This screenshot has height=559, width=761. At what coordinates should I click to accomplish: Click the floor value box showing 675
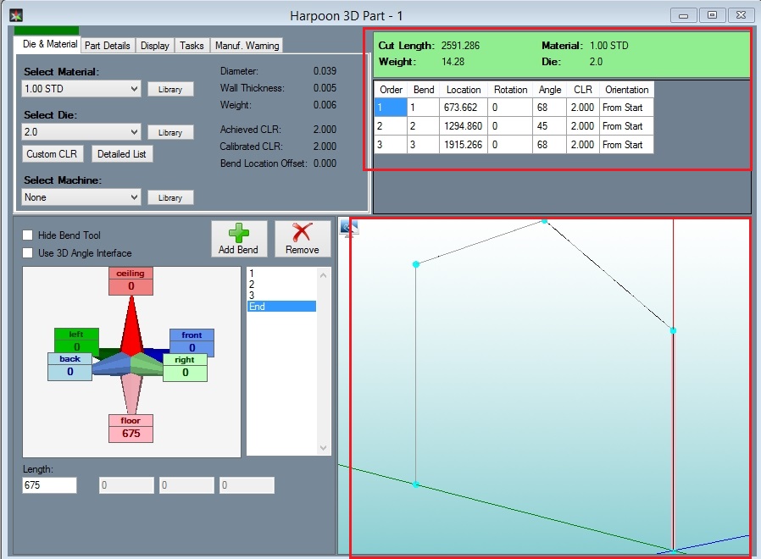point(131,434)
